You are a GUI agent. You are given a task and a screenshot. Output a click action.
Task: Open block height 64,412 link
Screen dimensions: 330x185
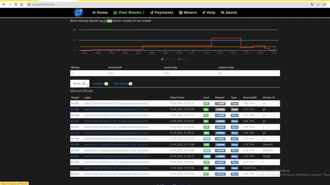pyautogui.click(x=75, y=133)
